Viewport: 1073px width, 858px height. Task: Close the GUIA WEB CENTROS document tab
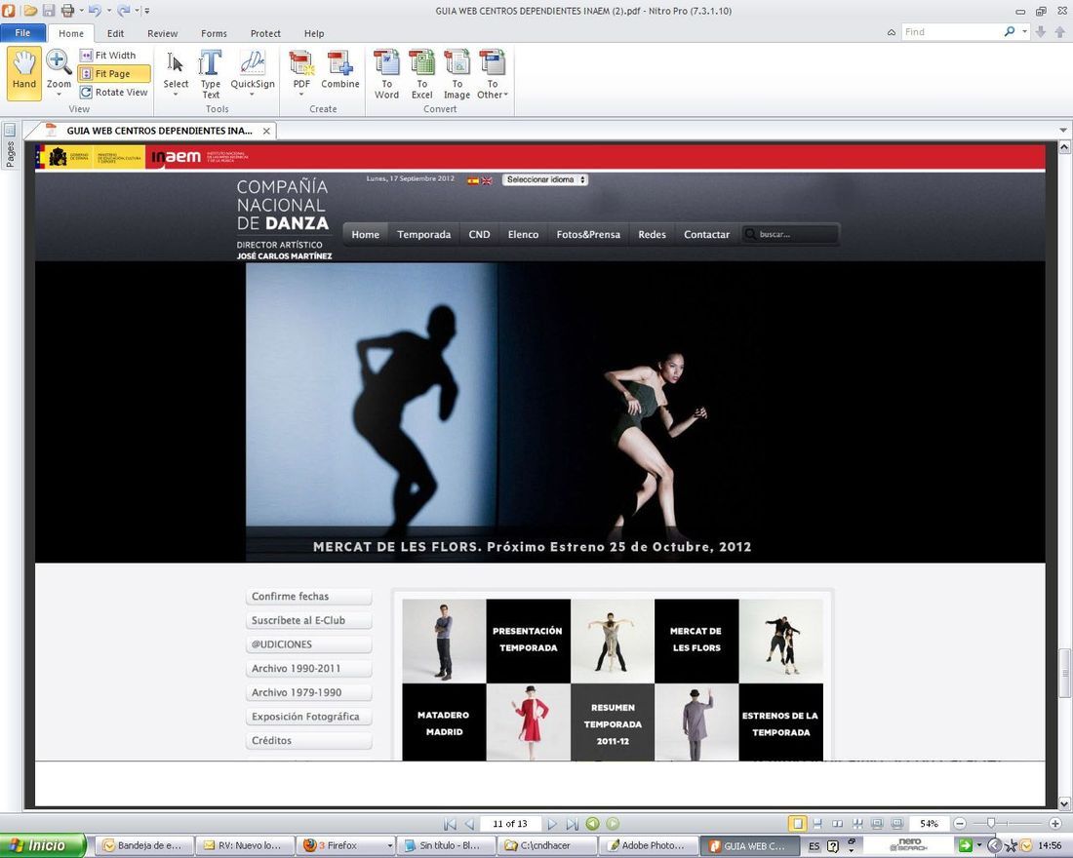(266, 131)
